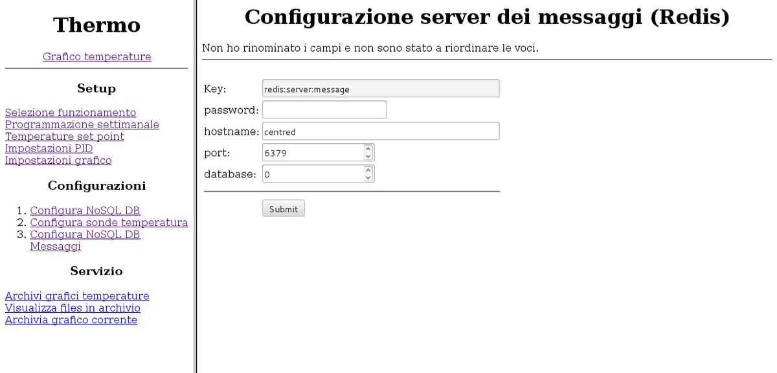This screenshot has height=373, width=777.
Task: Go to Selezione funzionamento page
Action: [x=70, y=113]
